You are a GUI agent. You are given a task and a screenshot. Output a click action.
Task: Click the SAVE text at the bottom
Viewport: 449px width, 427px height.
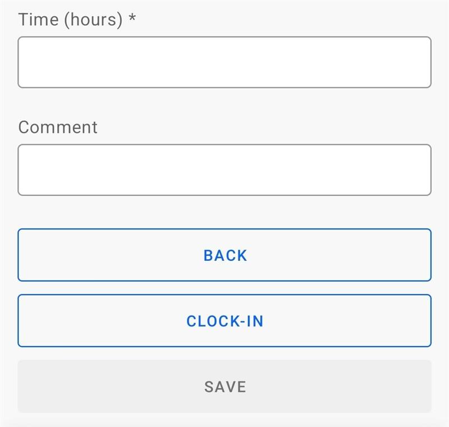[225, 387]
